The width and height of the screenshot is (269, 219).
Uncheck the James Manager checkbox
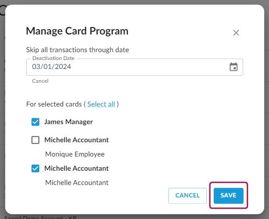click(x=35, y=122)
